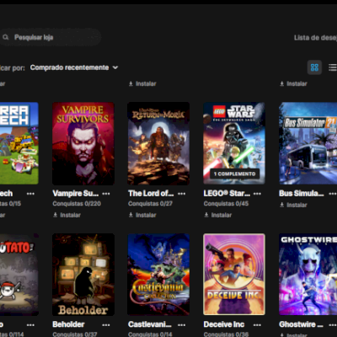Expand the Comprado recentemente sort dropdown
This screenshot has width=337, height=337.
pyautogui.click(x=74, y=67)
